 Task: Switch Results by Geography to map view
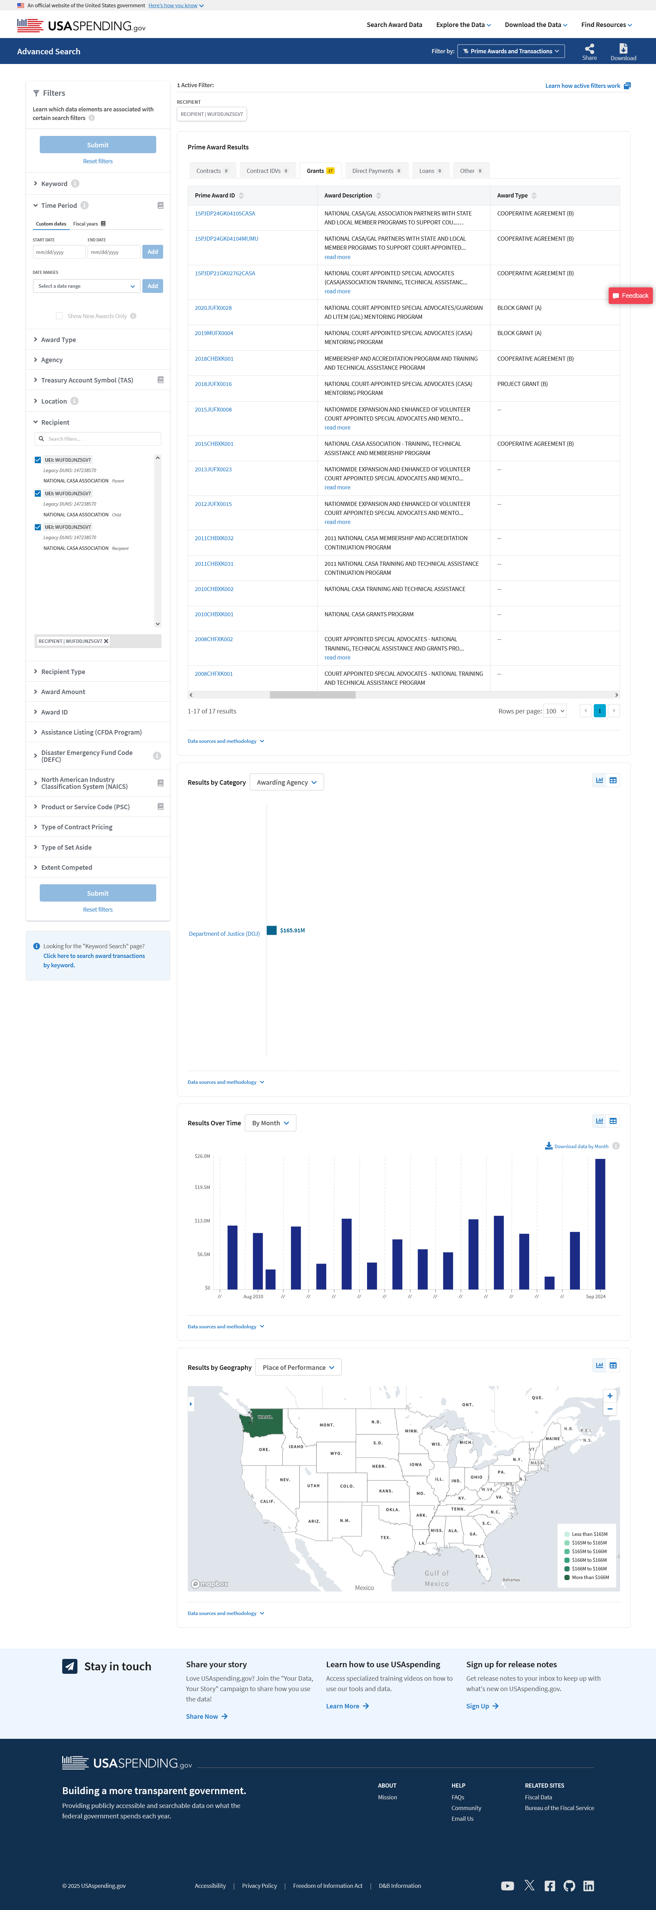(x=600, y=1365)
